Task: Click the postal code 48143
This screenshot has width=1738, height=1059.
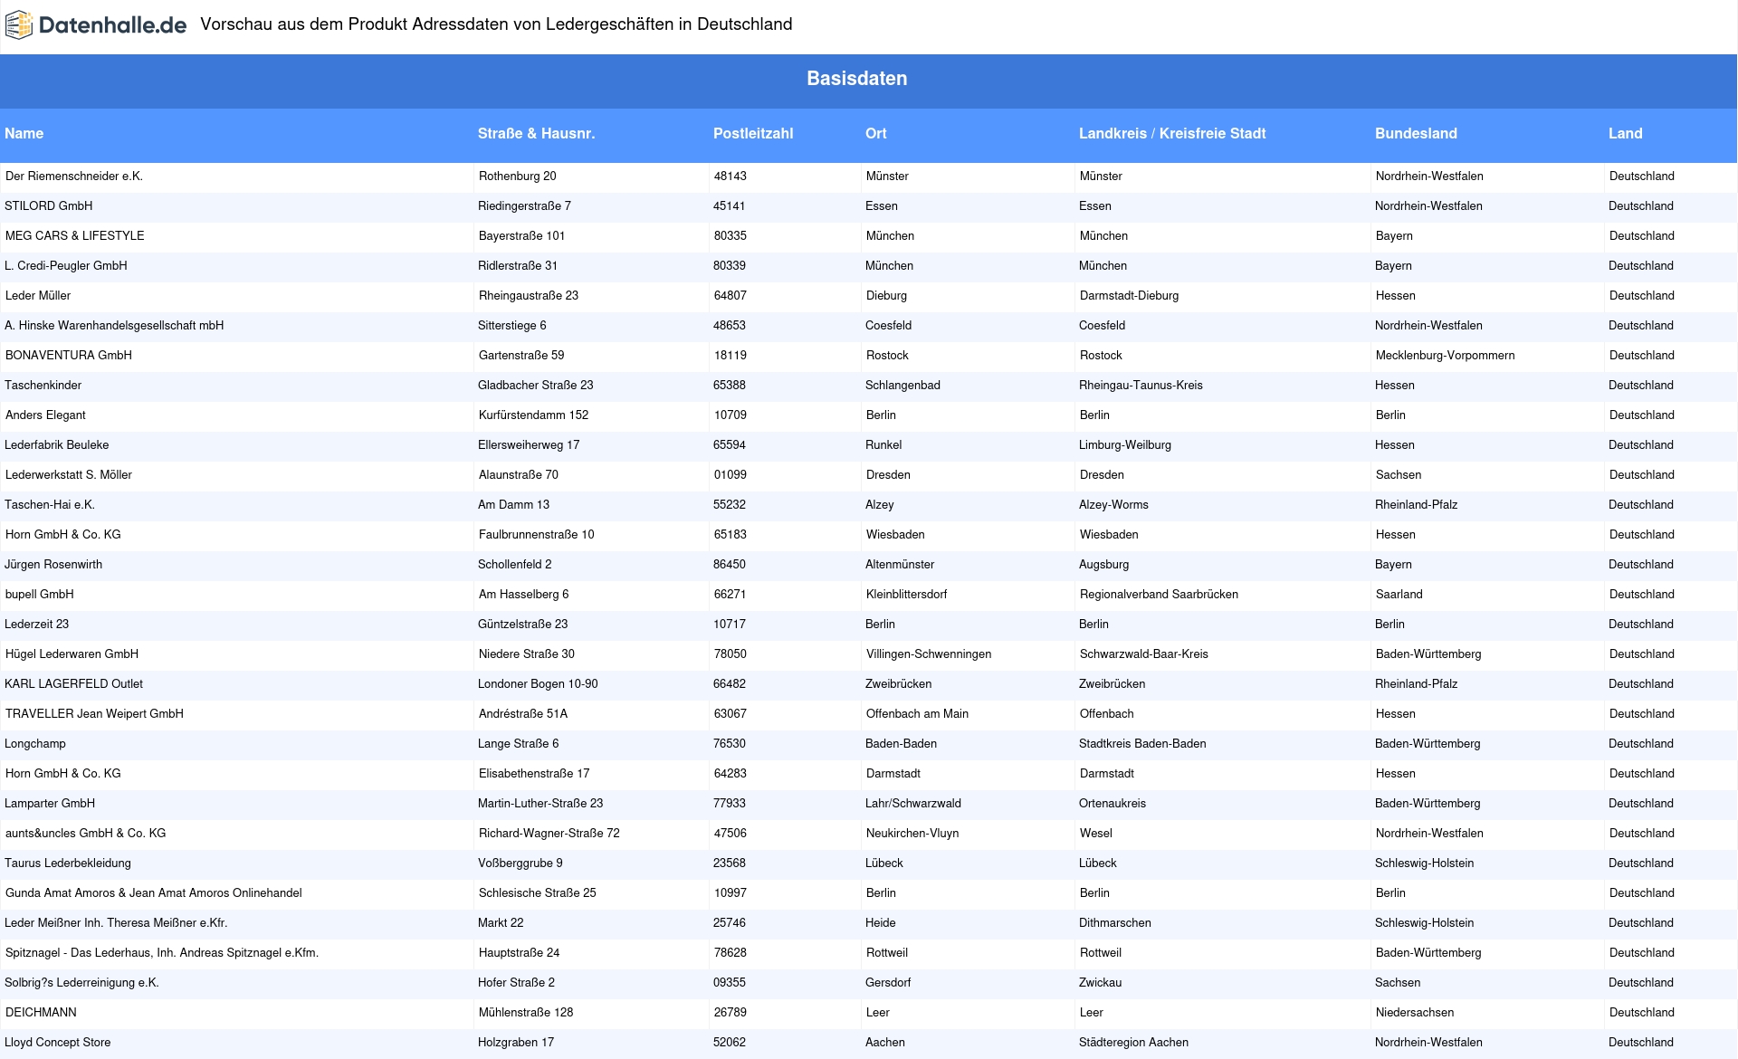Action: pyautogui.click(x=731, y=176)
